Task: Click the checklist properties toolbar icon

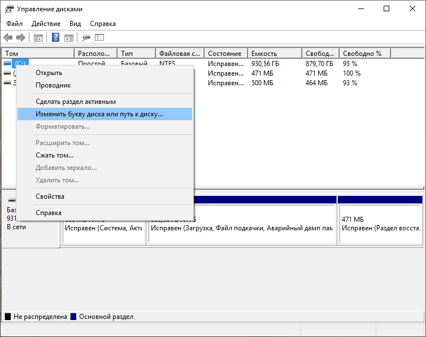Action: [x=99, y=37]
